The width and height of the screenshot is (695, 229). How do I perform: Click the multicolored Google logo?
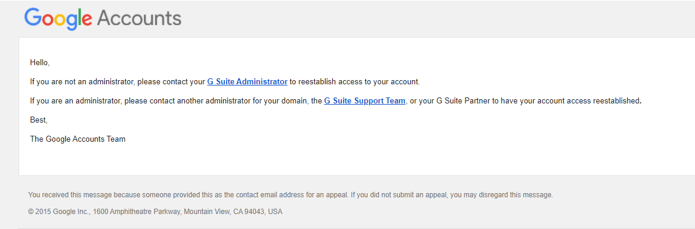[x=58, y=19]
